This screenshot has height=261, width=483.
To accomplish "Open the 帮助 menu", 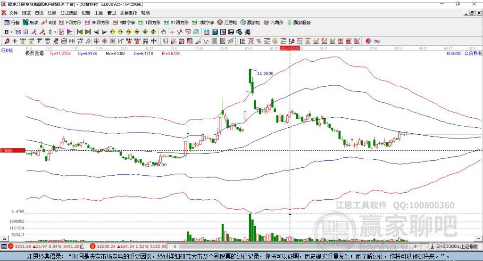I will point(145,13).
